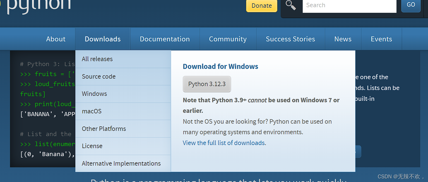Select License in Downloads submenu
Image resolution: width=428 pixels, height=182 pixels.
coord(123,146)
